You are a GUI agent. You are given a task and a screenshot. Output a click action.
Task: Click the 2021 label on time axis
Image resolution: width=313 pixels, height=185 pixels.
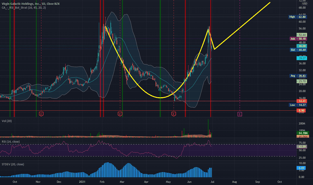click(82, 182)
